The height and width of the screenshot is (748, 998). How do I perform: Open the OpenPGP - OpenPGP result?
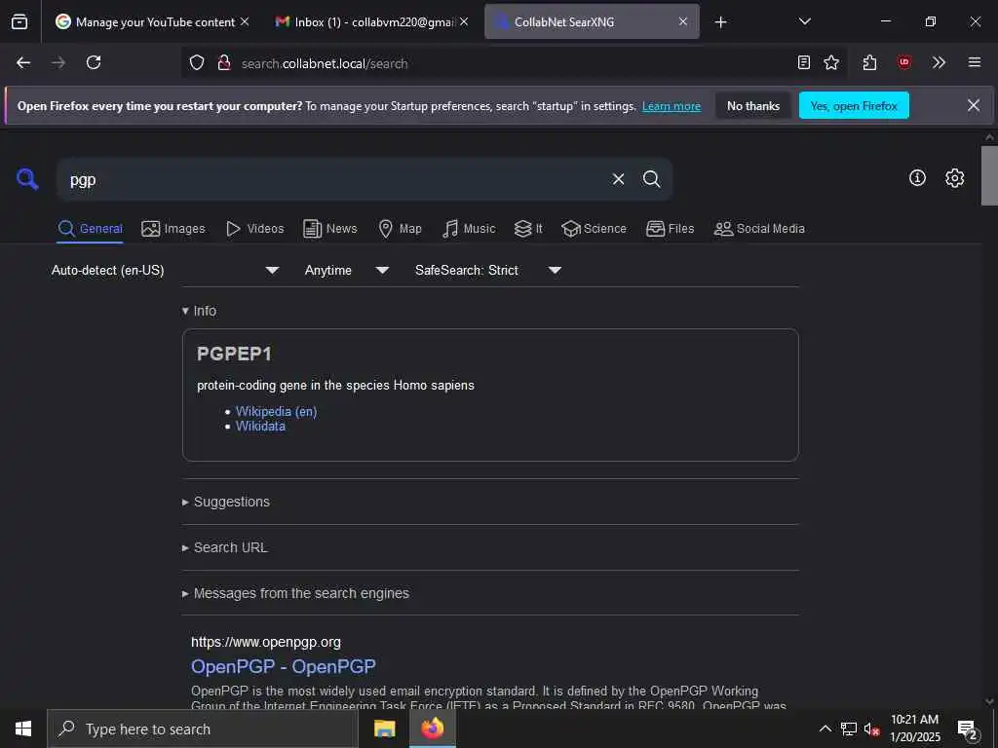pos(284,666)
